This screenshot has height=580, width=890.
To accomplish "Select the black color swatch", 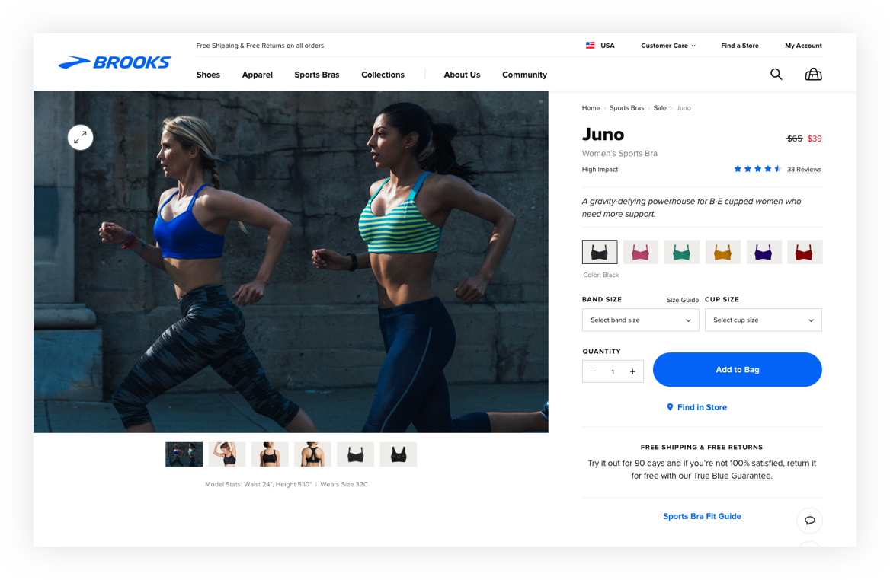I will point(600,252).
